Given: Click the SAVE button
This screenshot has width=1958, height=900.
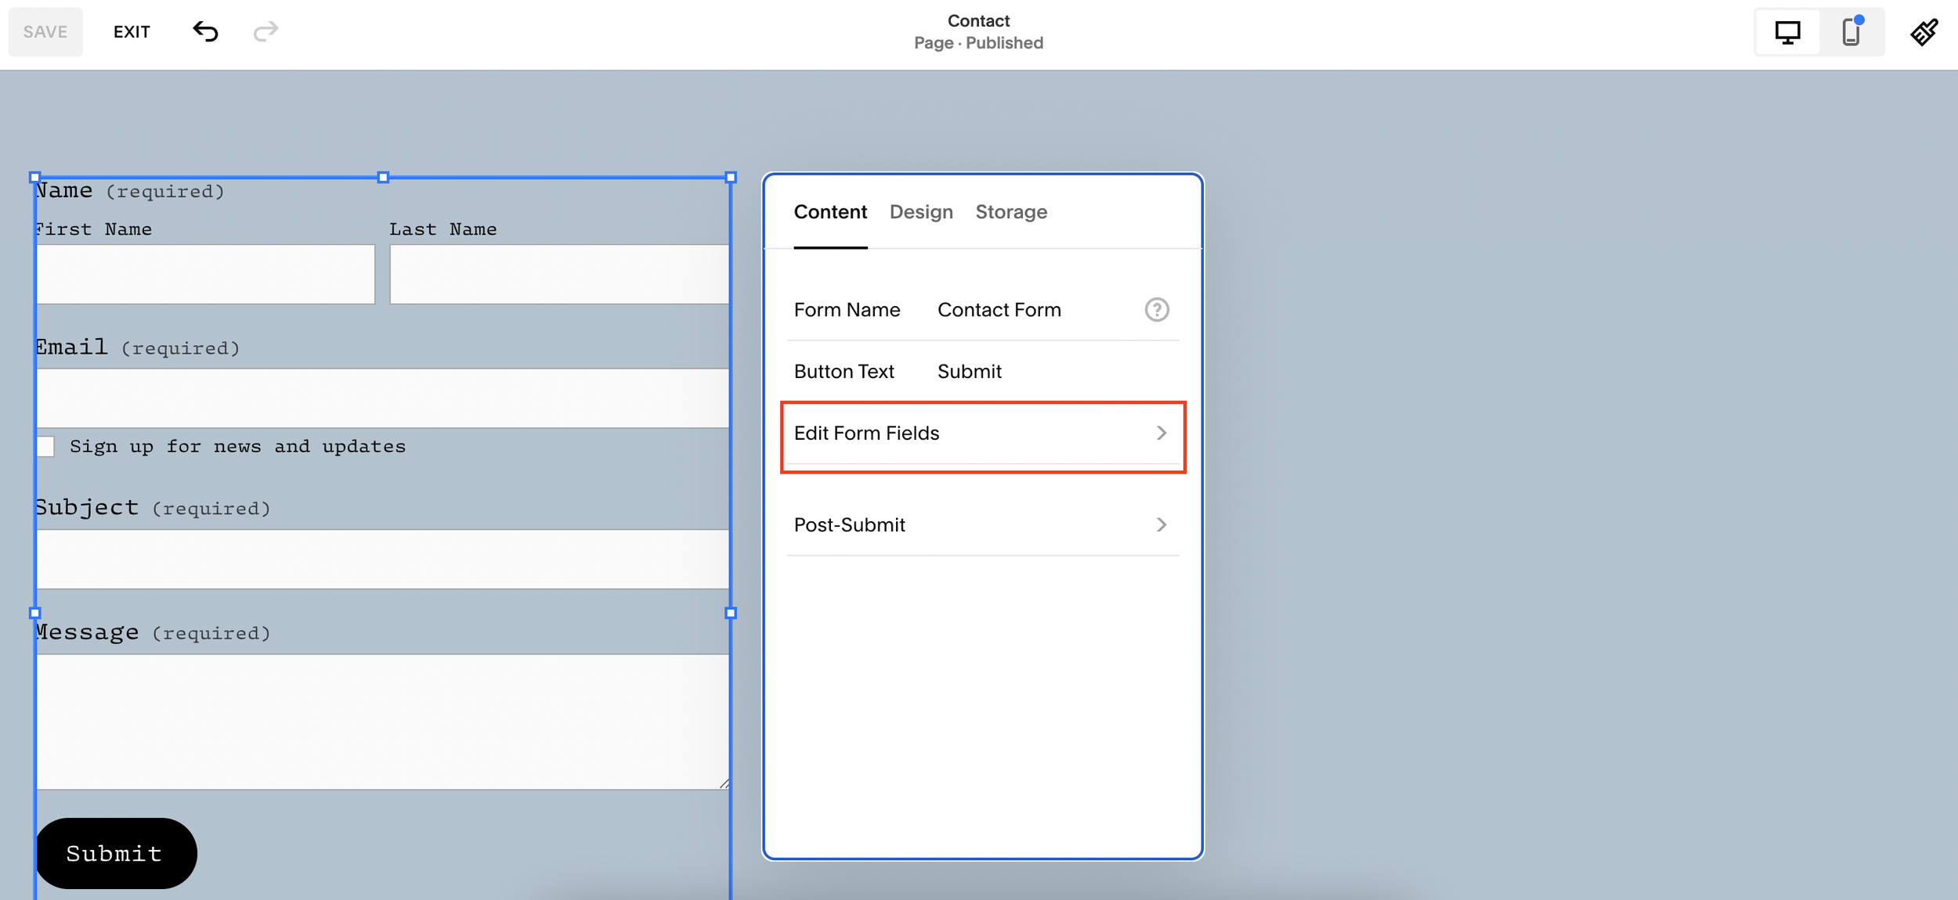Looking at the screenshot, I should 45,32.
